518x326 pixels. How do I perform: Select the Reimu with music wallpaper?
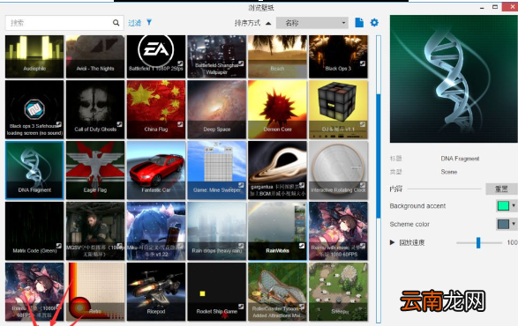point(338,231)
